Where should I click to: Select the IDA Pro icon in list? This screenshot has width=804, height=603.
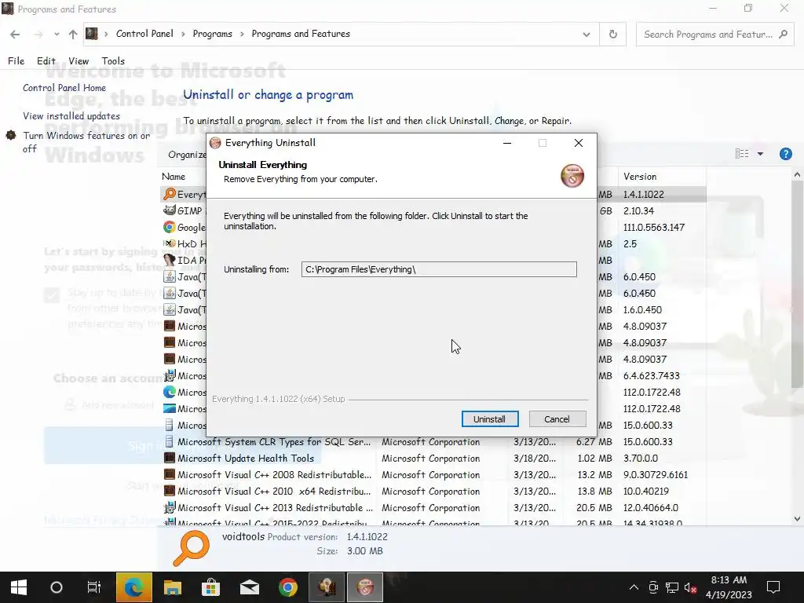pos(170,260)
